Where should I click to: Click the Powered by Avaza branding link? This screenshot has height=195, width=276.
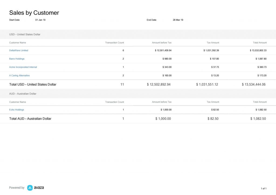pyautogui.click(x=26, y=187)
